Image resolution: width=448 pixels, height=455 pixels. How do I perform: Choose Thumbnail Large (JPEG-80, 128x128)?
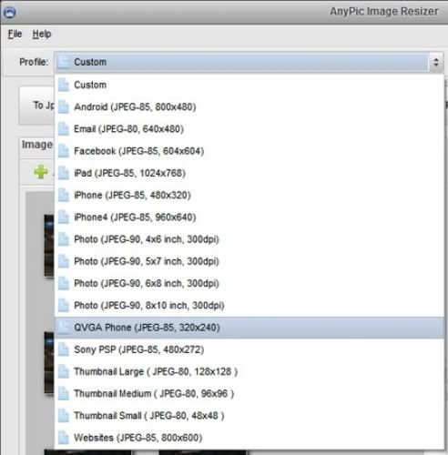pyautogui.click(x=249, y=371)
